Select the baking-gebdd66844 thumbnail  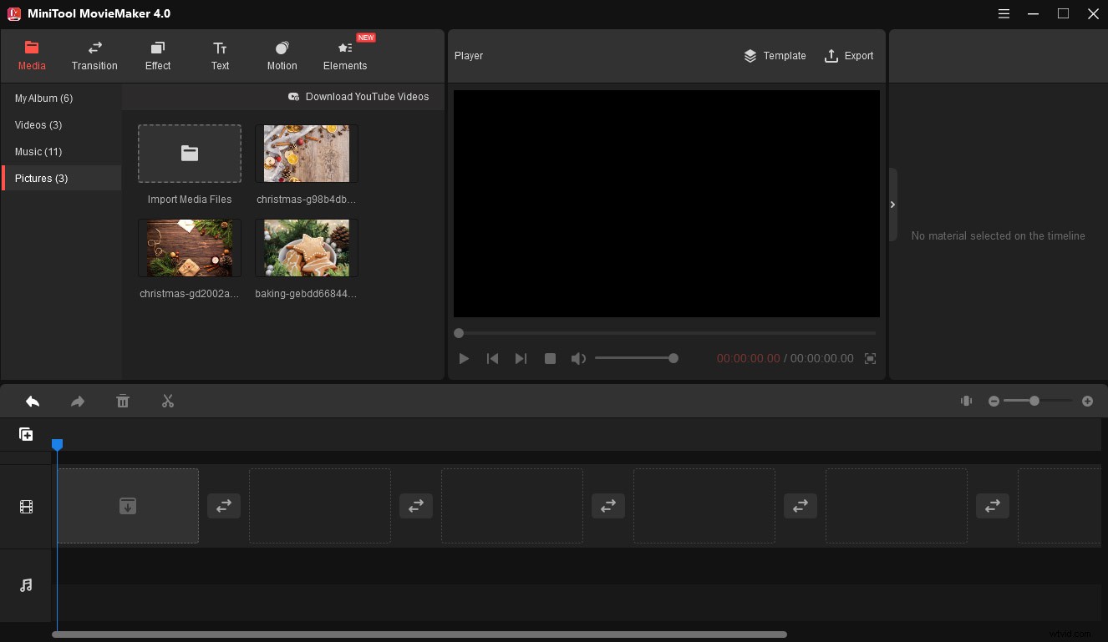pos(306,247)
